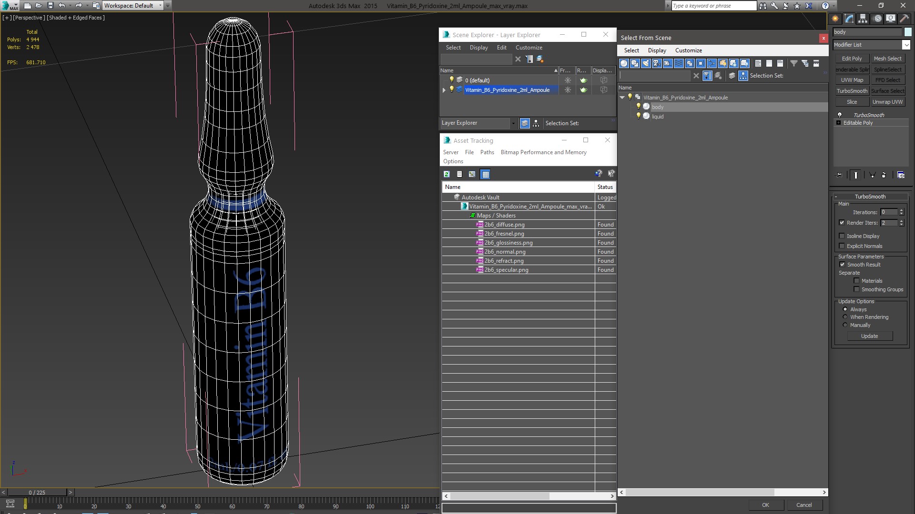915x514 pixels.
Task: Toggle TurboSmooth modifier lightbulb in stack
Action: pos(840,115)
